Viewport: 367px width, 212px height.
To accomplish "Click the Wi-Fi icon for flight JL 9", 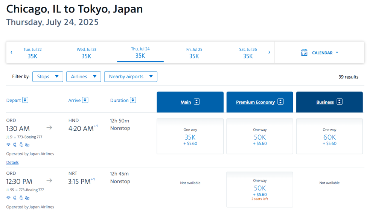I will tap(8, 145).
